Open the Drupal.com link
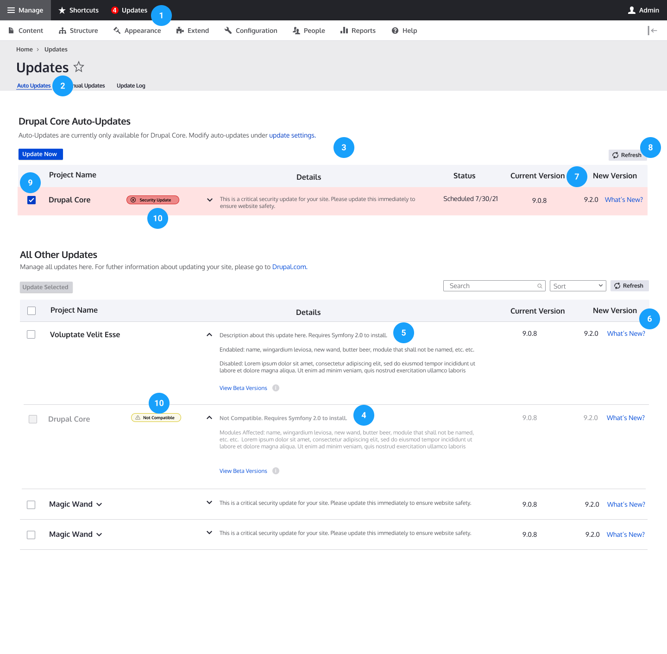 pyautogui.click(x=289, y=267)
